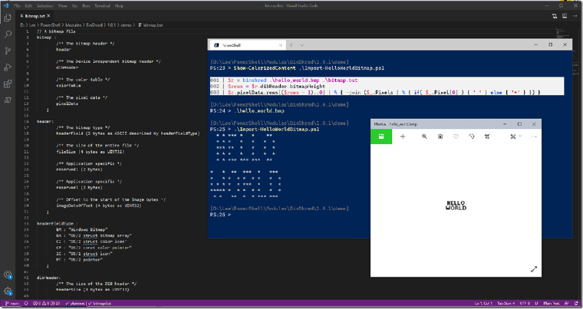Toggle favorite heart on hello_world.bmp
This screenshot has width=583, height=309.
coord(456,136)
